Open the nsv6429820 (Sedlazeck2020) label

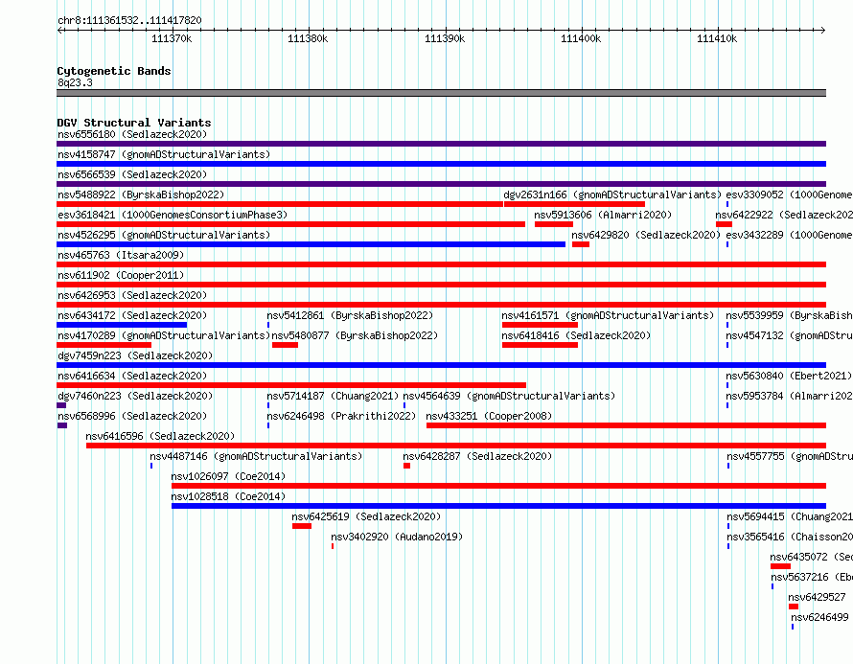tap(646, 235)
